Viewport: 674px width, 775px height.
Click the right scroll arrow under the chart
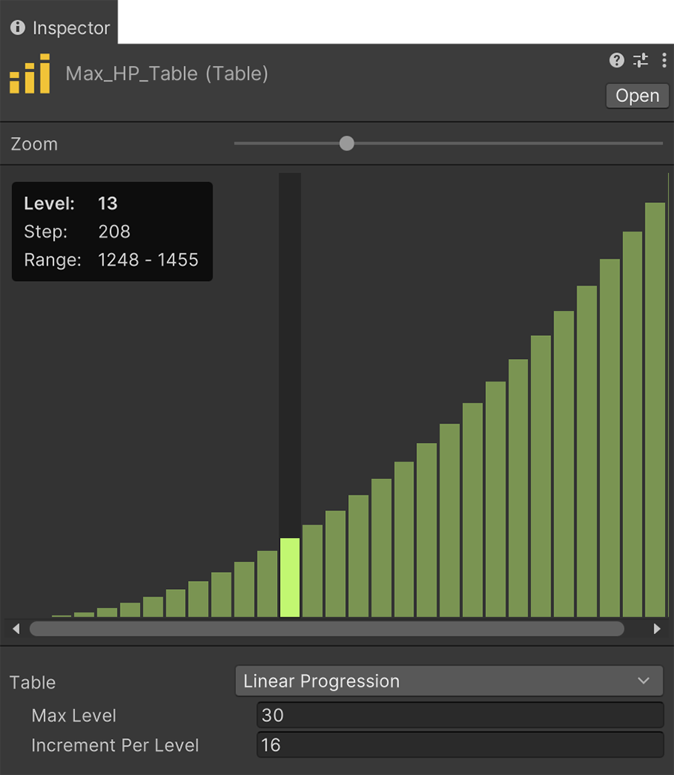[x=657, y=629]
